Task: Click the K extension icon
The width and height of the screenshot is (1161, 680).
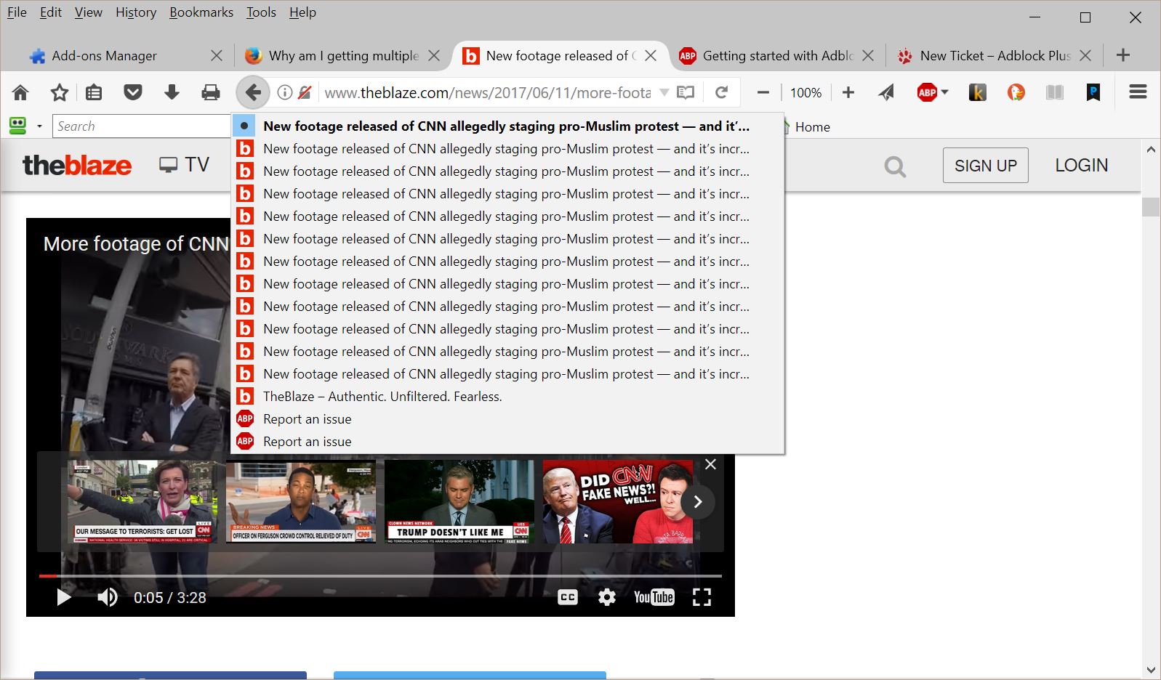Action: click(x=978, y=92)
